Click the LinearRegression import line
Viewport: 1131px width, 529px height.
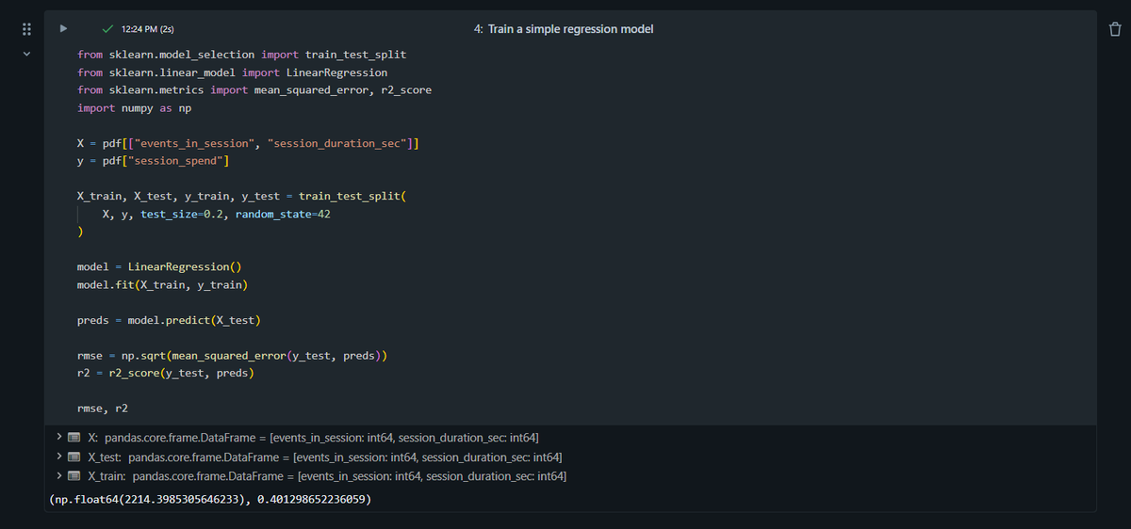pyautogui.click(x=232, y=72)
